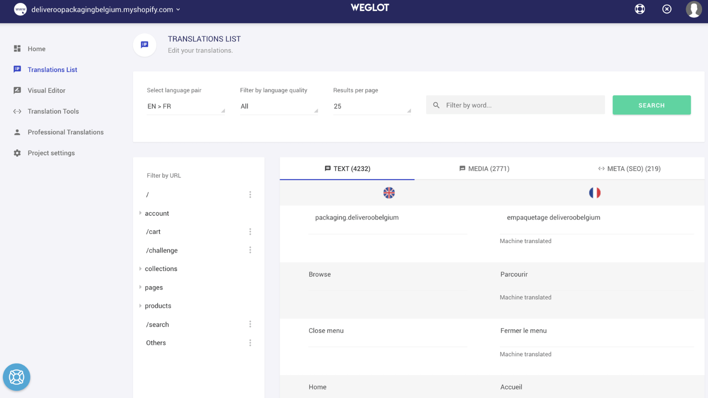Filter by Others URL group

pos(156,343)
